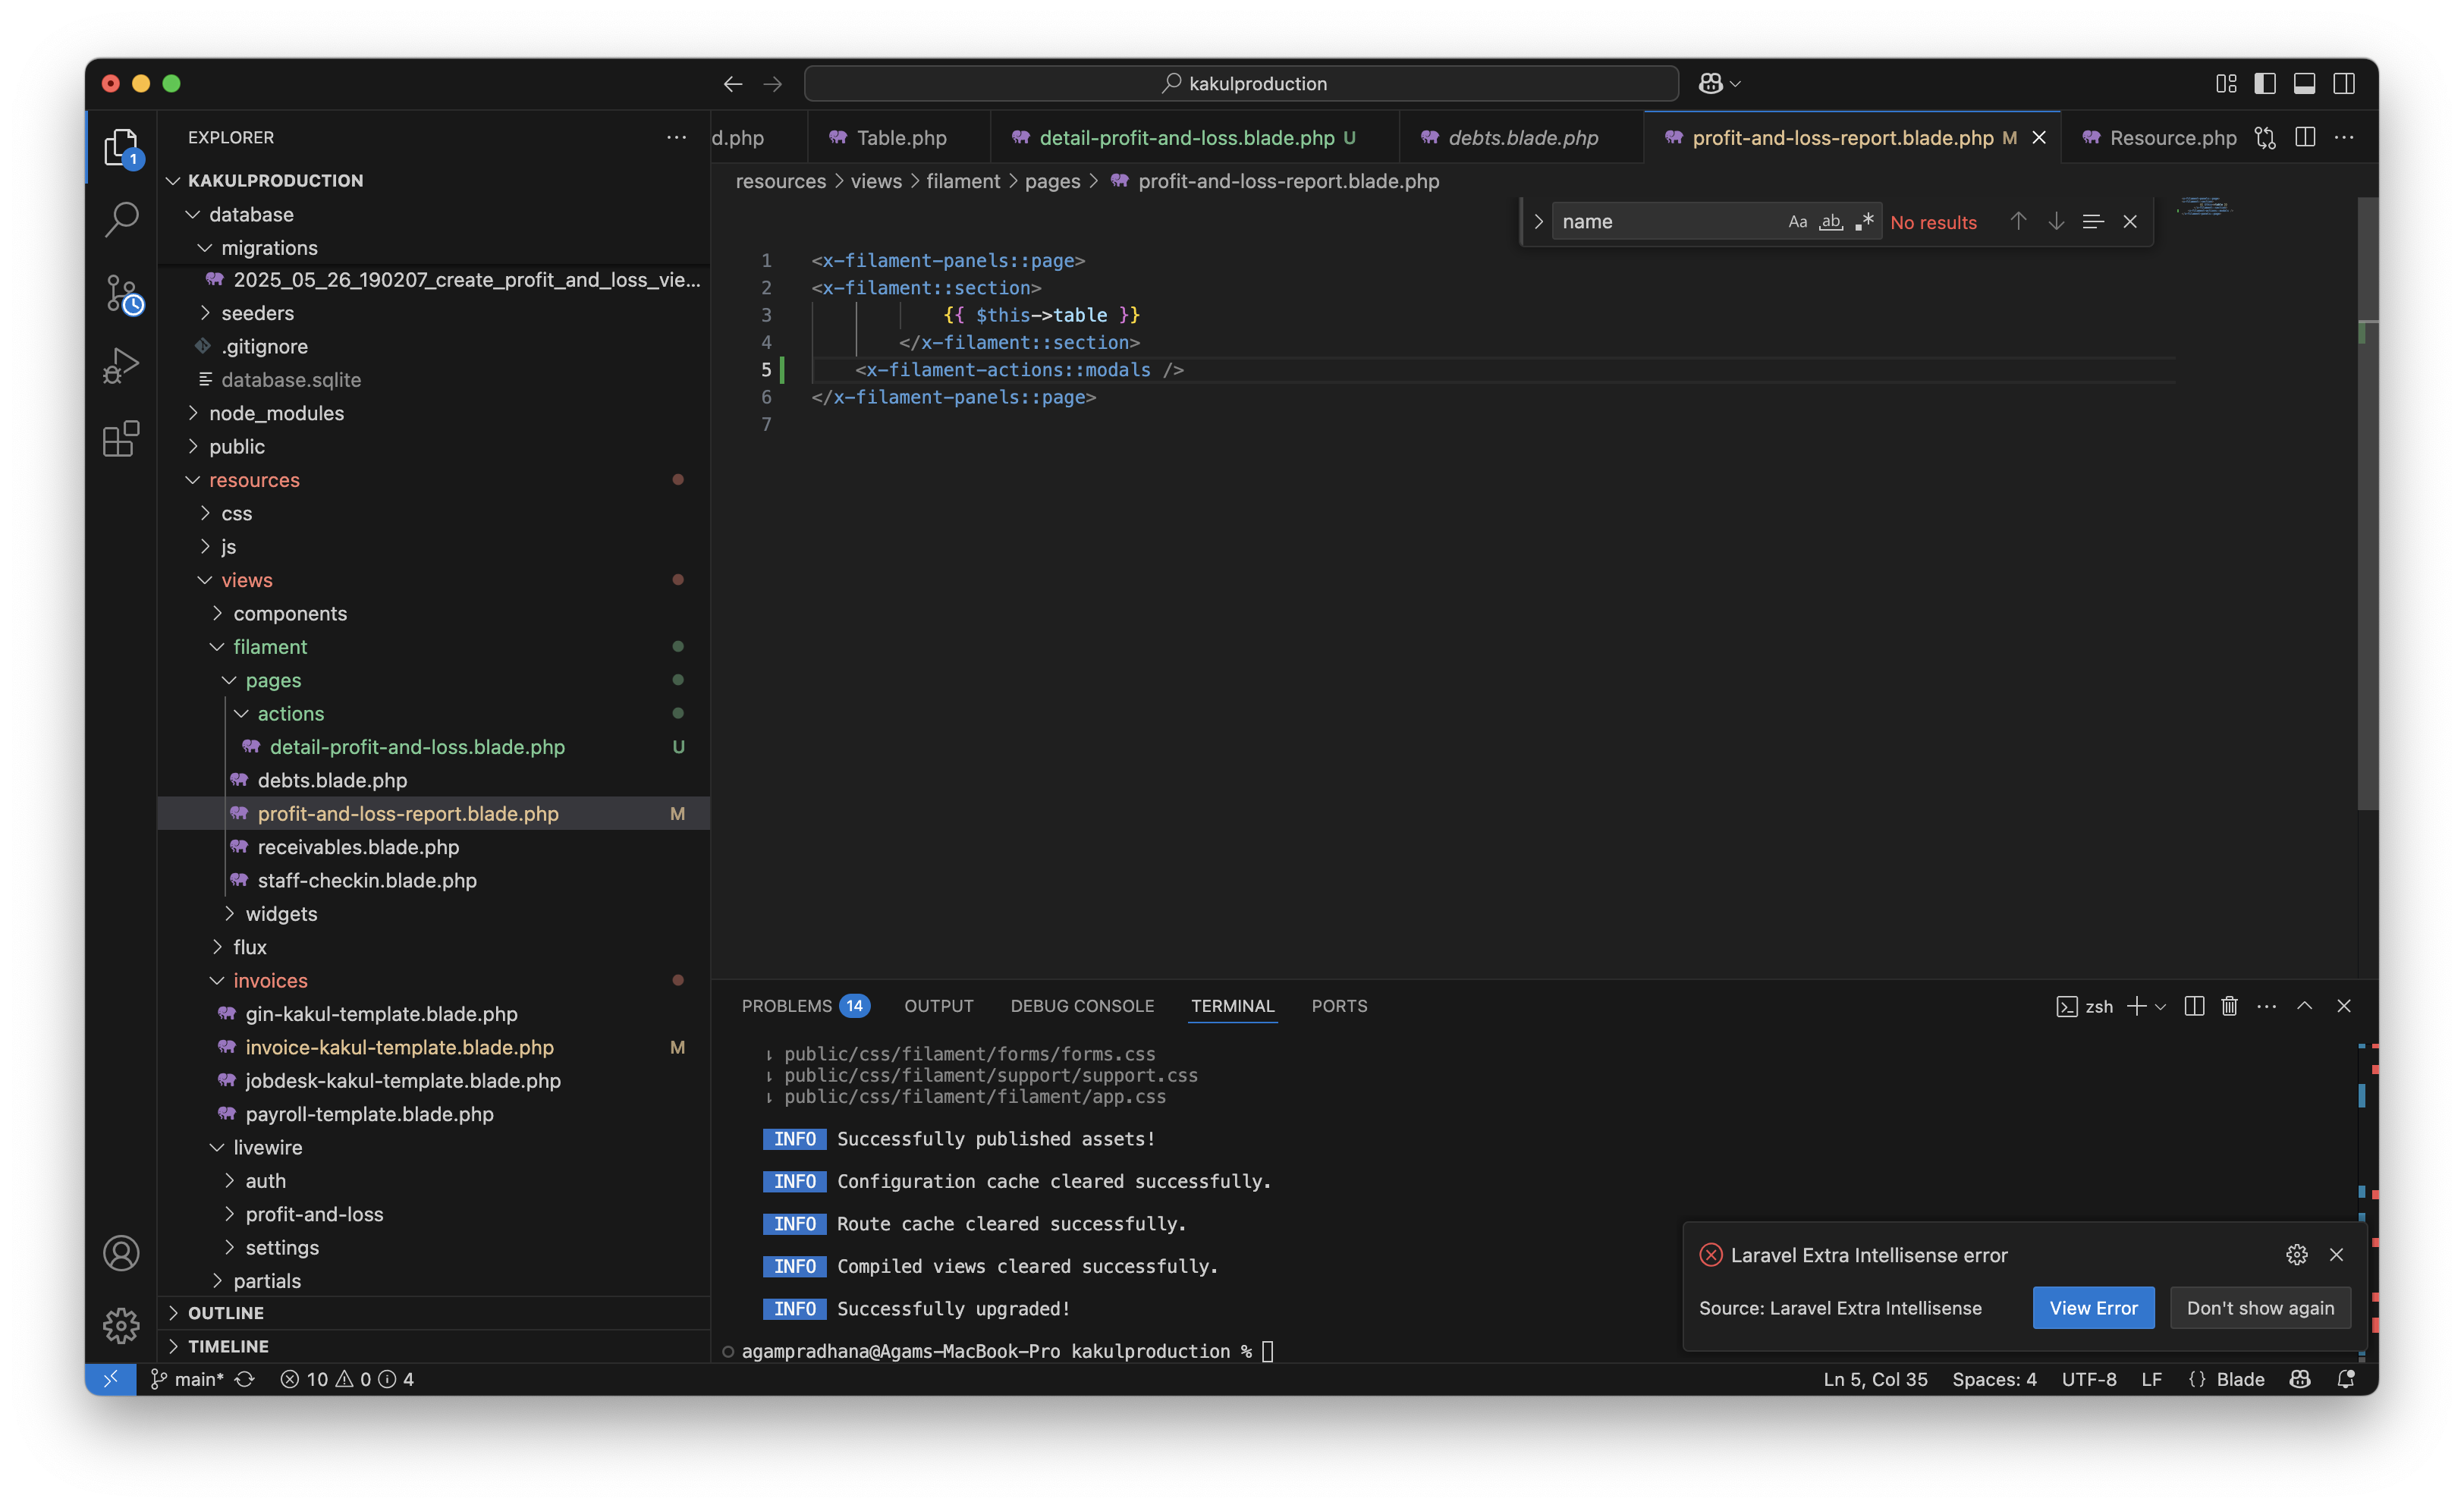Kill terminal with trash icon
The image size is (2464, 1508).
(x=2229, y=1006)
